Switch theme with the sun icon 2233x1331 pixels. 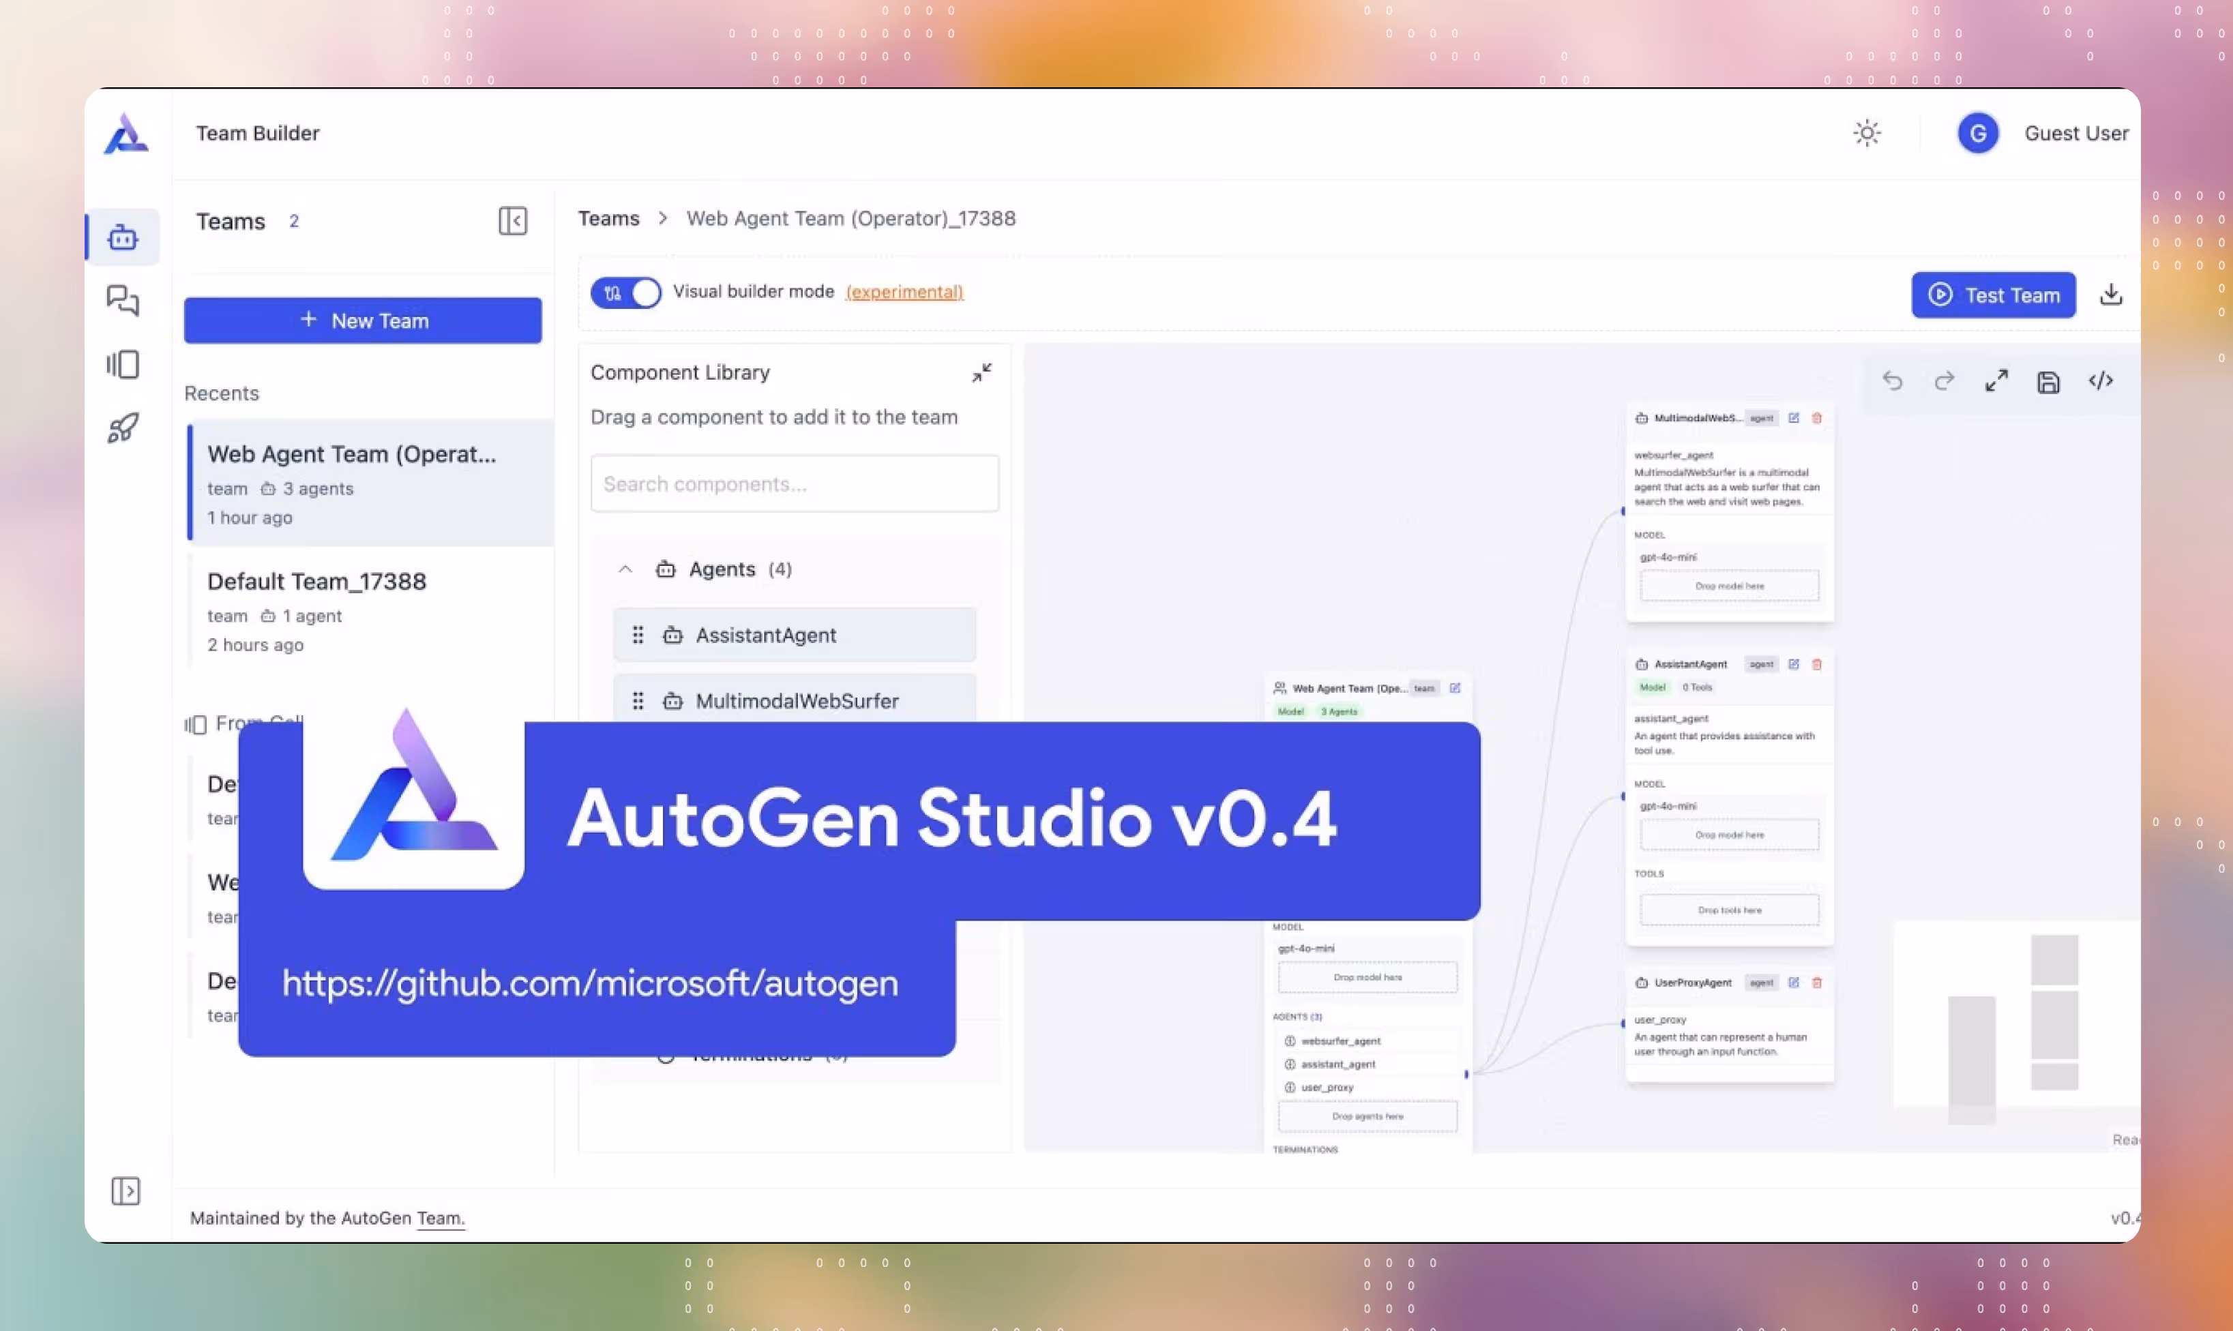[x=1867, y=134]
